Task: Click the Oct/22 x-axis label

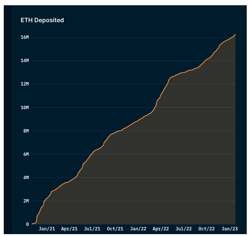Action: pos(207,229)
